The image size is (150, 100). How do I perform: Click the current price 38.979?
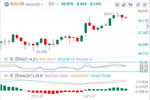67,4
